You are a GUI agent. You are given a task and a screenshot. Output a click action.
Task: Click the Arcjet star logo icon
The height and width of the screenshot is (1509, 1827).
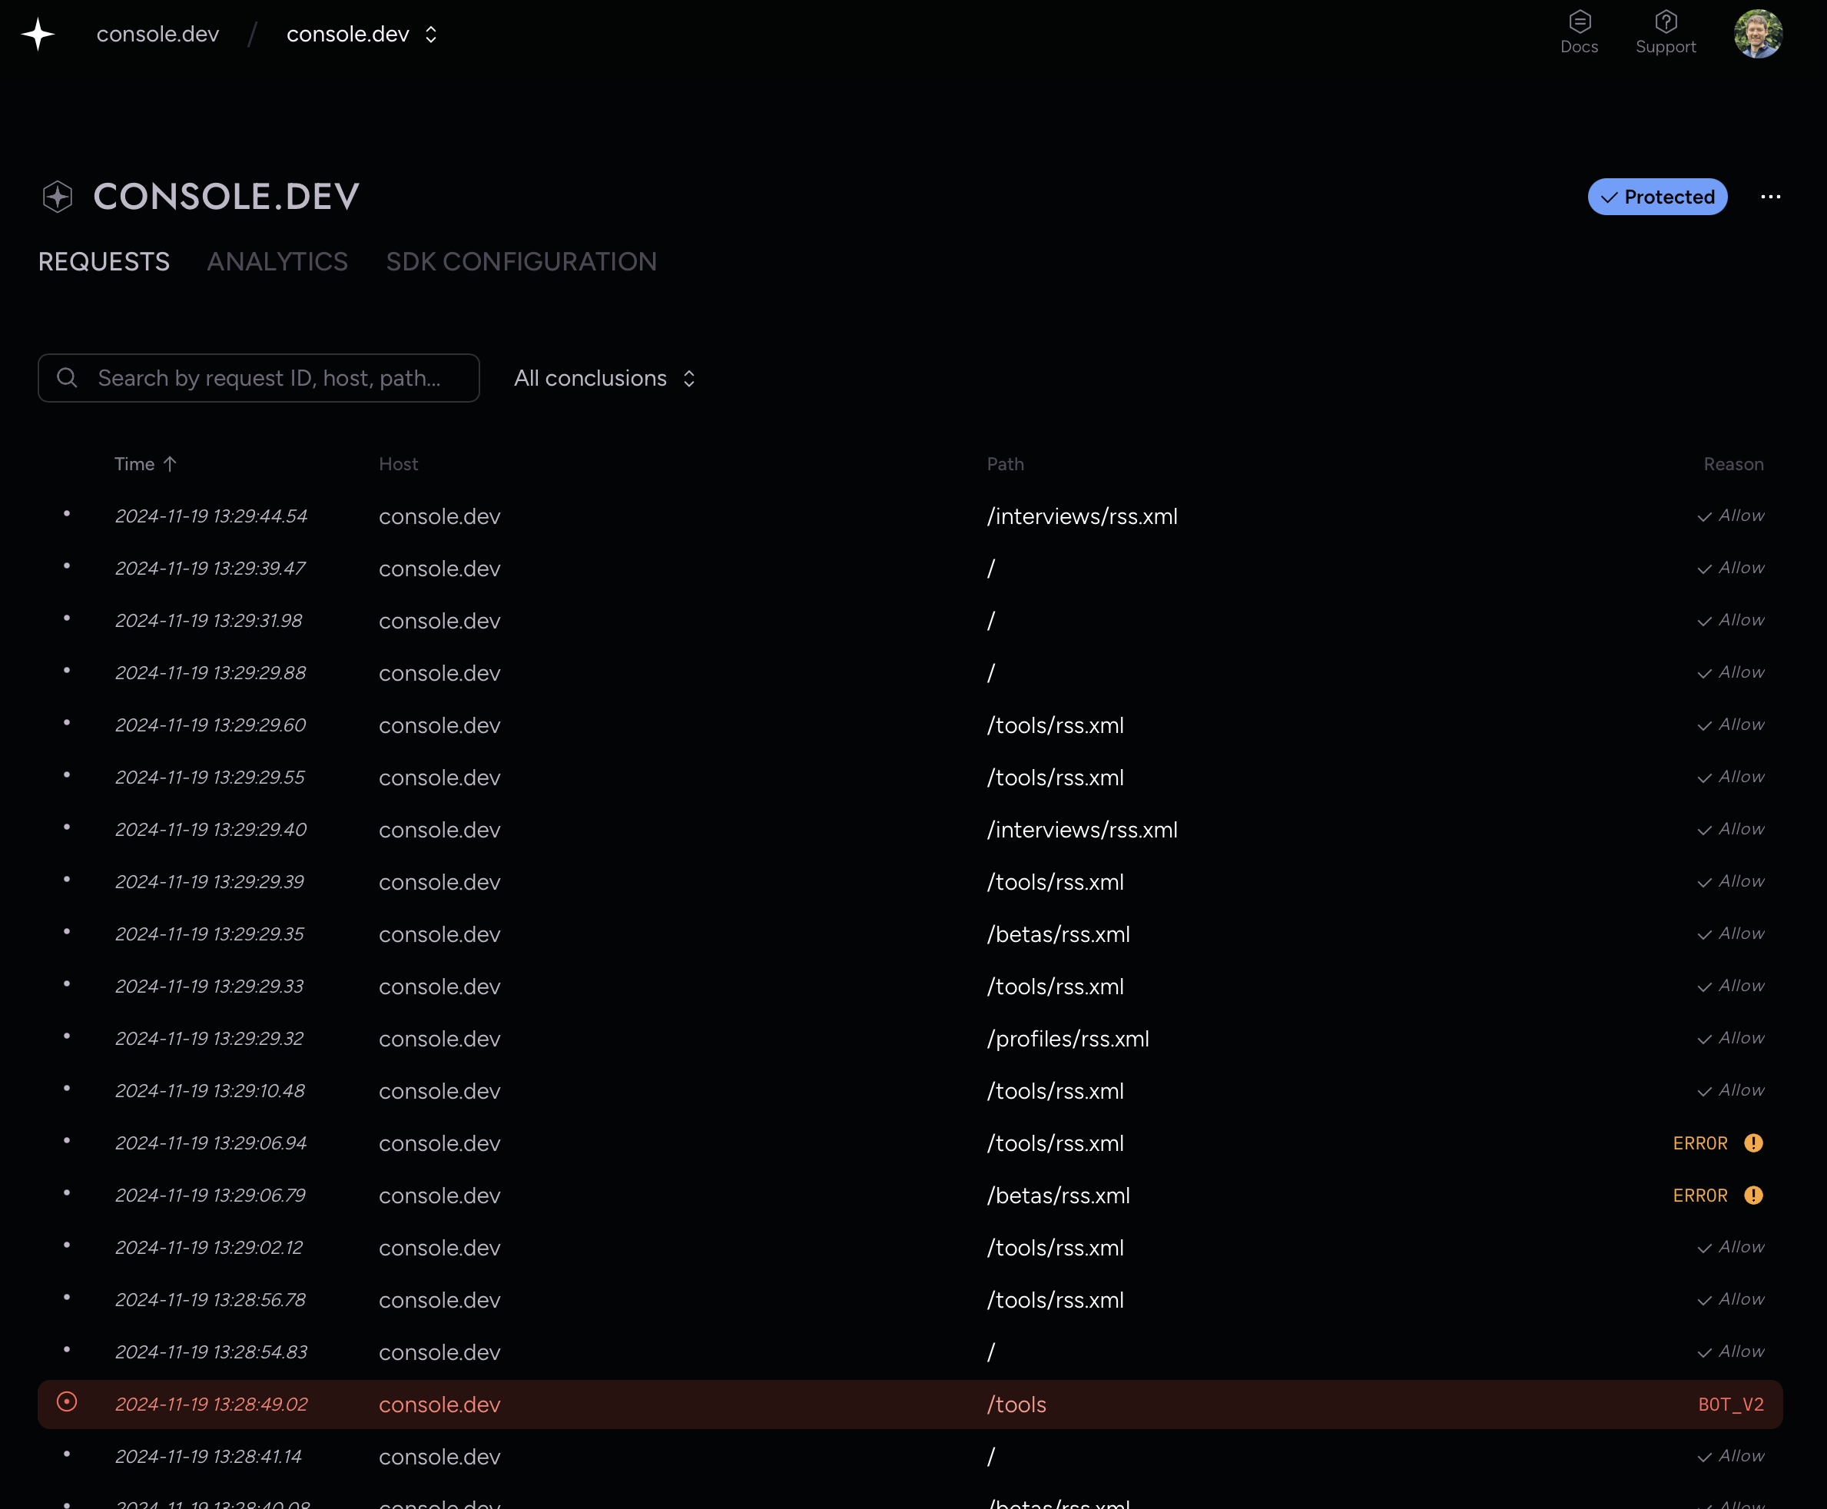pyautogui.click(x=38, y=35)
